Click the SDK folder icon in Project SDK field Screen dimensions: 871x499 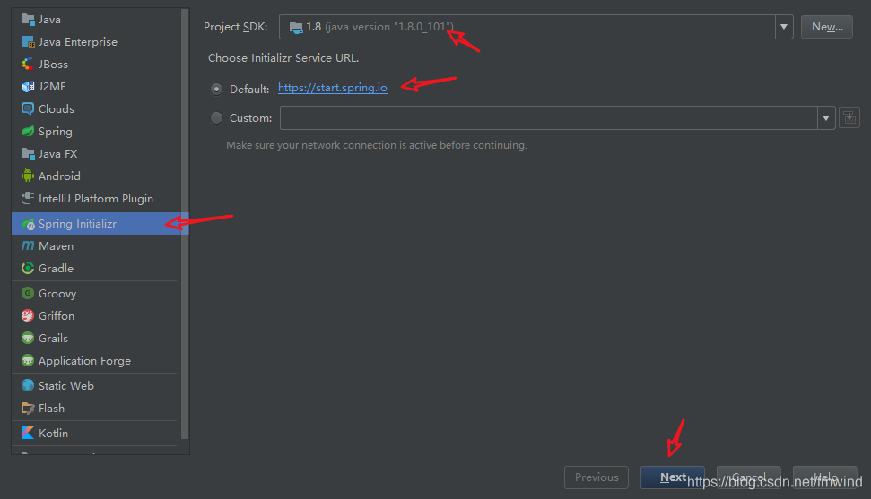tap(296, 27)
